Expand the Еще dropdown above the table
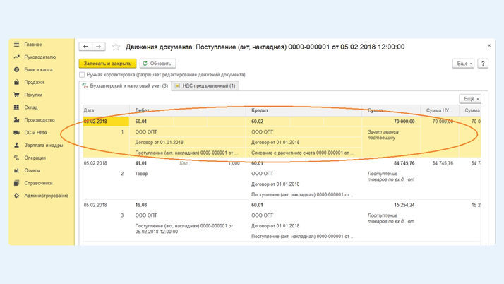The width and height of the screenshot is (504, 284). click(470, 99)
